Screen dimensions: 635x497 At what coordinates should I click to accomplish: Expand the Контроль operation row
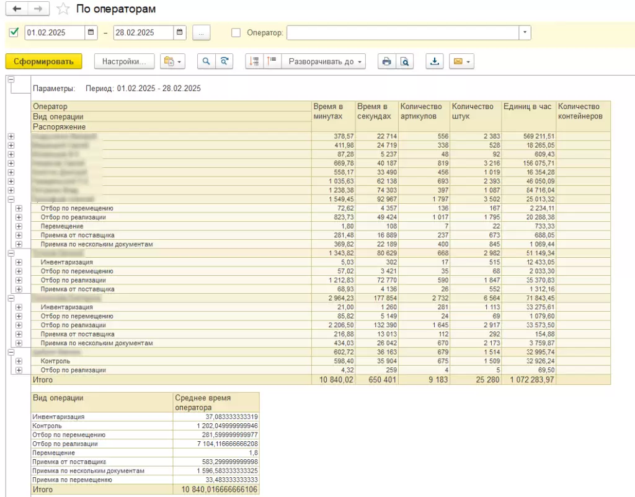click(19, 361)
